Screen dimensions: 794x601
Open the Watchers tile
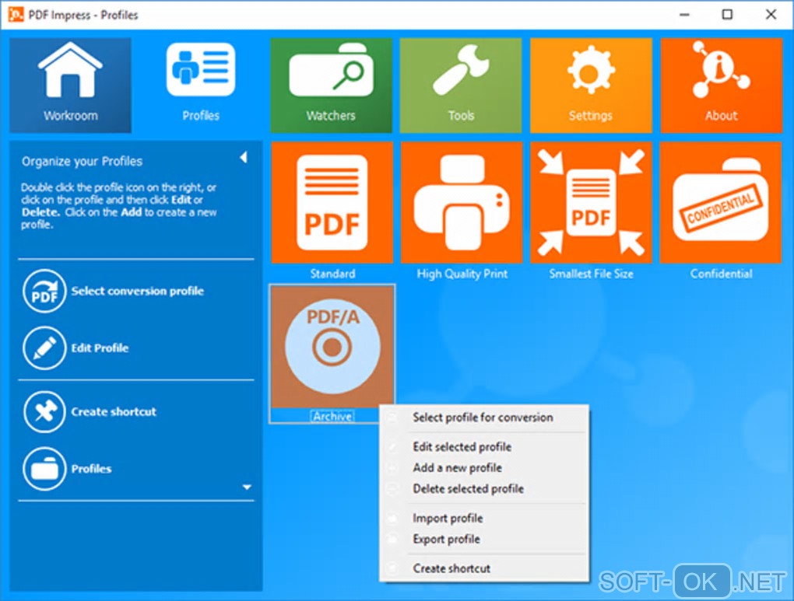tap(331, 85)
